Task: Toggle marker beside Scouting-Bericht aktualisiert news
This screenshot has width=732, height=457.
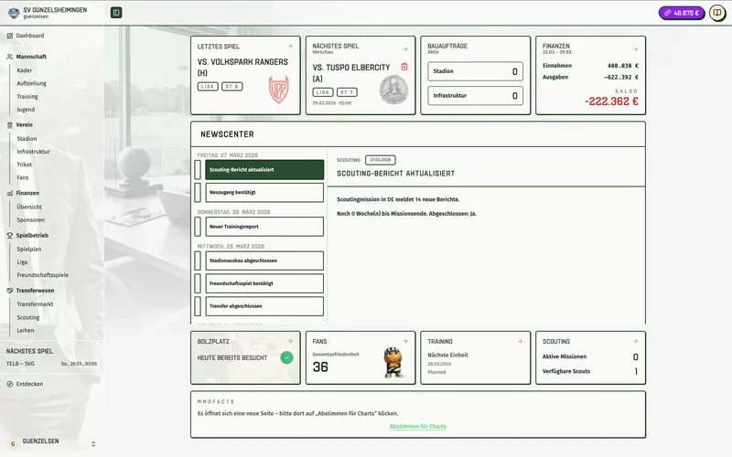Action: 198,170
